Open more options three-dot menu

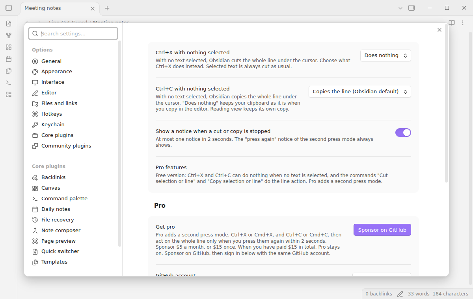pos(463,23)
